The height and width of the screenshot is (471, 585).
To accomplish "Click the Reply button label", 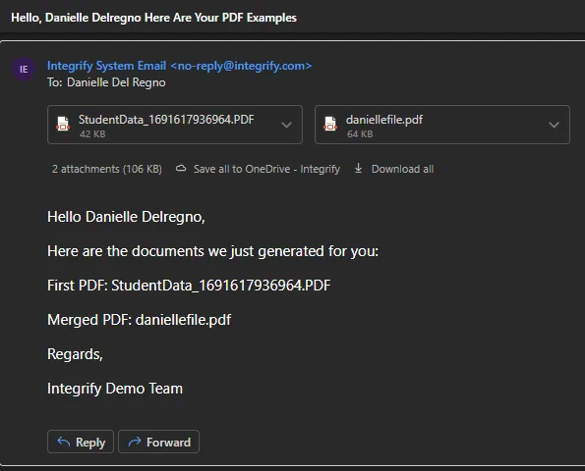I will click(90, 443).
